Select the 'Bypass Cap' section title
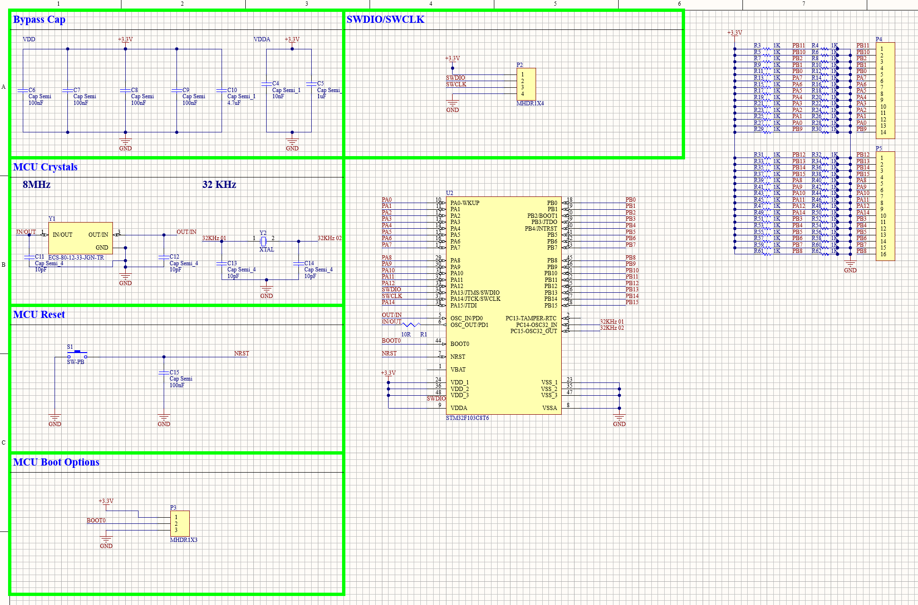Viewport: 918px width, 605px height. 39,19
